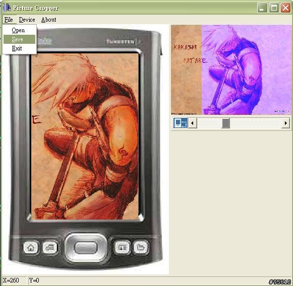Maximize the Picture Cropper window

[x=274, y=8]
